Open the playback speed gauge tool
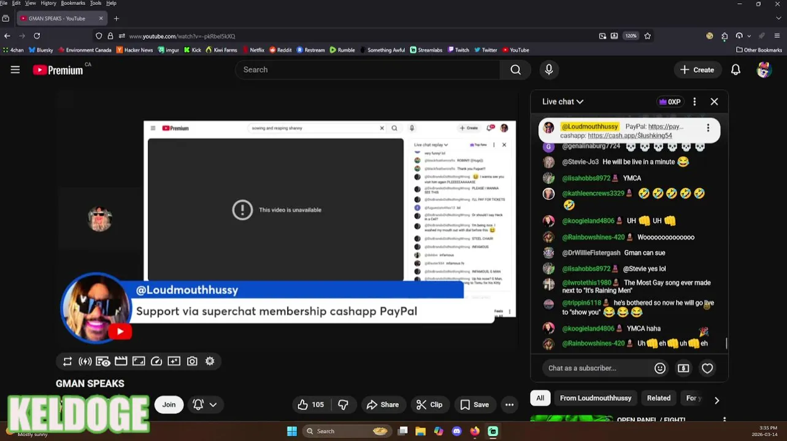787x441 pixels. pyautogui.click(x=156, y=361)
